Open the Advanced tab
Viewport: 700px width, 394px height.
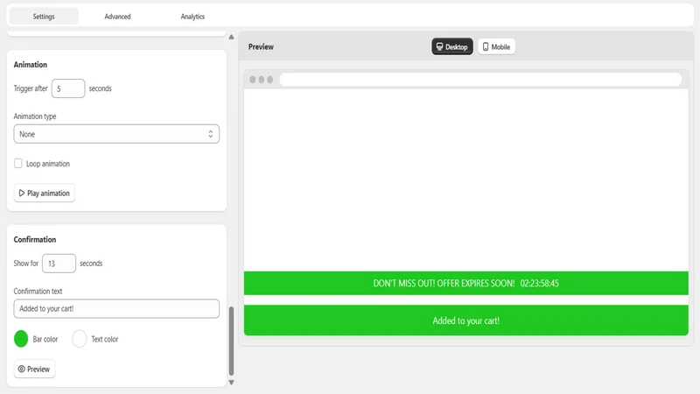pos(117,17)
